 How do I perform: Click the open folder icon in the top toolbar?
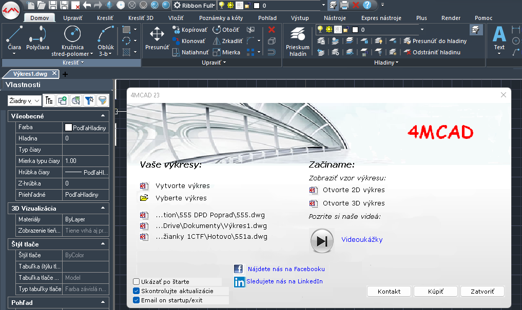[41, 5]
